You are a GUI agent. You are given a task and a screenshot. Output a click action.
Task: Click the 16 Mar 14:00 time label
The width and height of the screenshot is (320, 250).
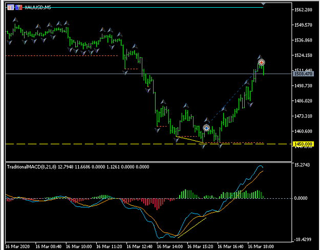point(170,246)
